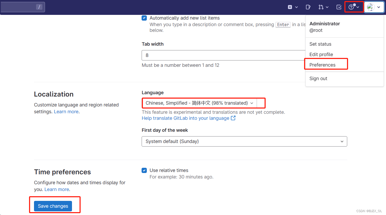Select Edit profile in user menu
This screenshot has height=215, width=386.
pyautogui.click(x=321, y=55)
